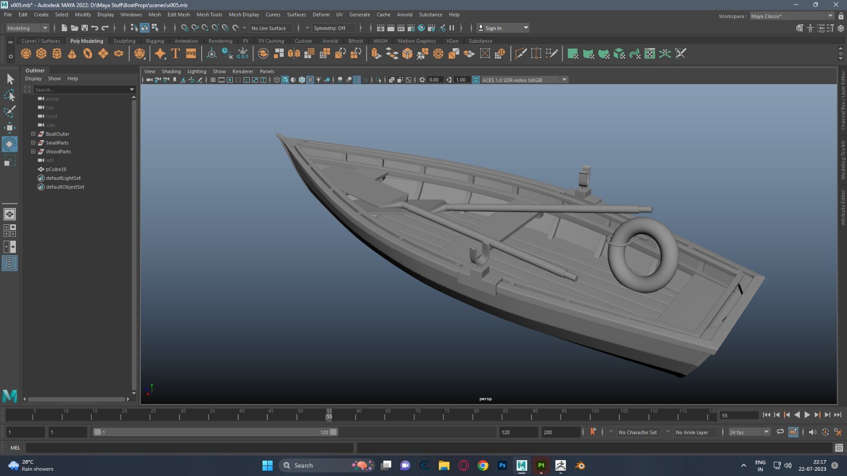Select the SVG creation tool on the shelf
The width and height of the screenshot is (847, 476).
coord(191,53)
